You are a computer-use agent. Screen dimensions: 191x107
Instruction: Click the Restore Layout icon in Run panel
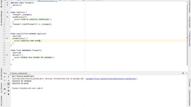click(5, 89)
